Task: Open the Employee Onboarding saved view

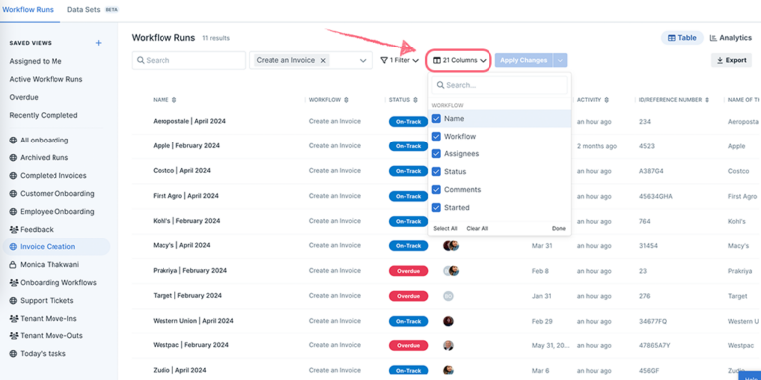Action: click(56, 212)
